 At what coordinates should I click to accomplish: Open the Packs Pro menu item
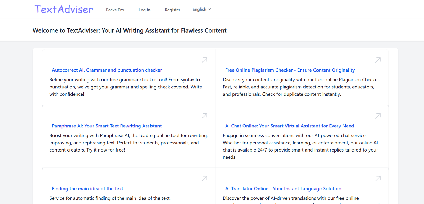[x=115, y=10]
